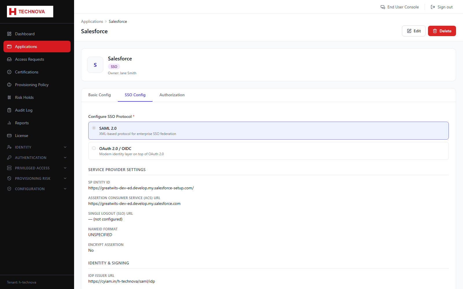
Task: Click the IDP Issuer URL value
Action: (122, 281)
